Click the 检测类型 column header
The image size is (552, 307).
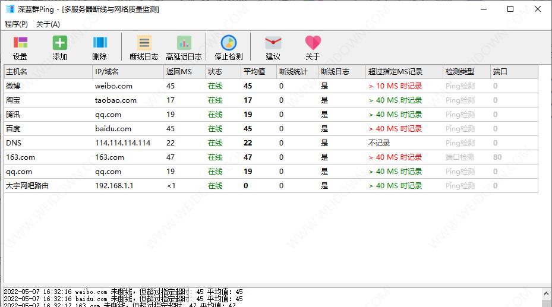click(x=466, y=72)
